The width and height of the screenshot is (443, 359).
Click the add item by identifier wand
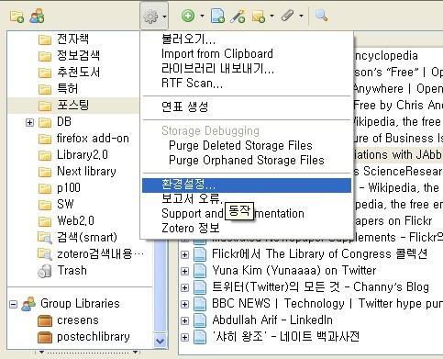[x=238, y=16]
